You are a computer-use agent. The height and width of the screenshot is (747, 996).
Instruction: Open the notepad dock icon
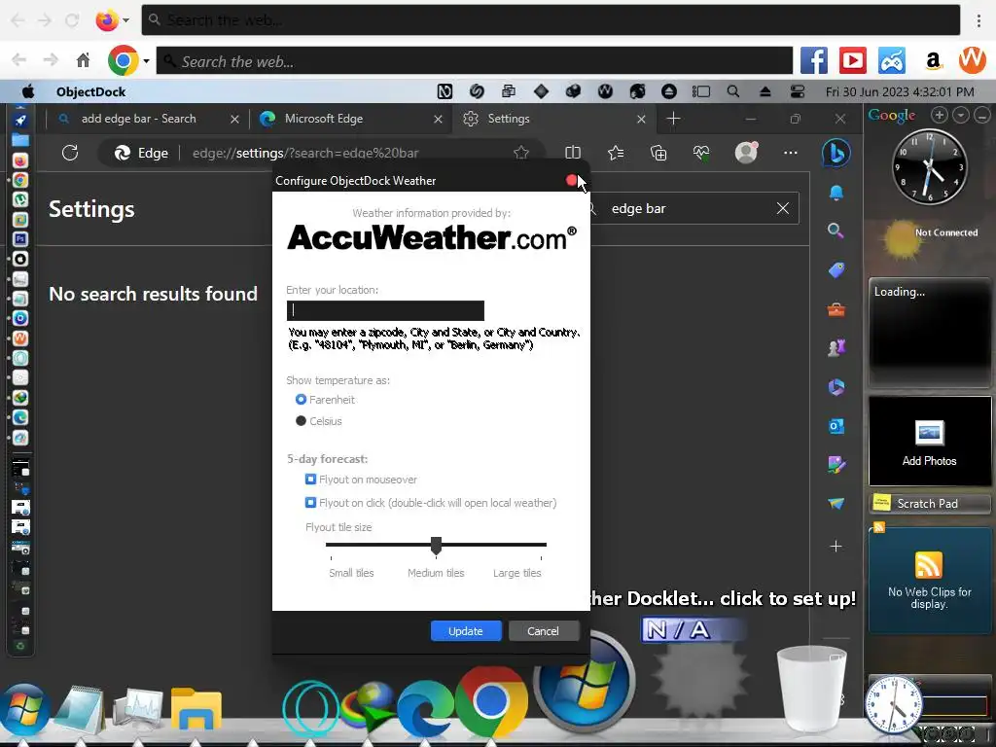[80, 709]
